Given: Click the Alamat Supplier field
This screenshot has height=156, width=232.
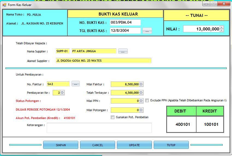Looking at the screenshot, I should point(103,61).
